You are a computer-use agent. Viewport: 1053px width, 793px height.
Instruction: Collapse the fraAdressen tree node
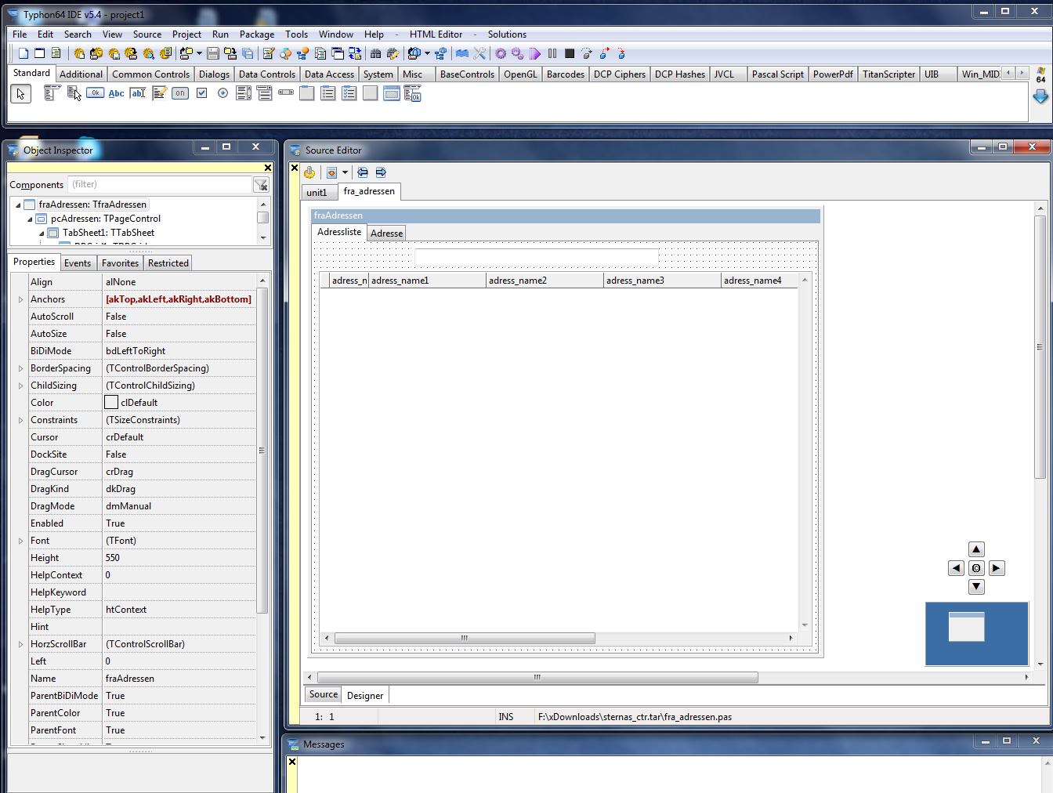(x=18, y=205)
